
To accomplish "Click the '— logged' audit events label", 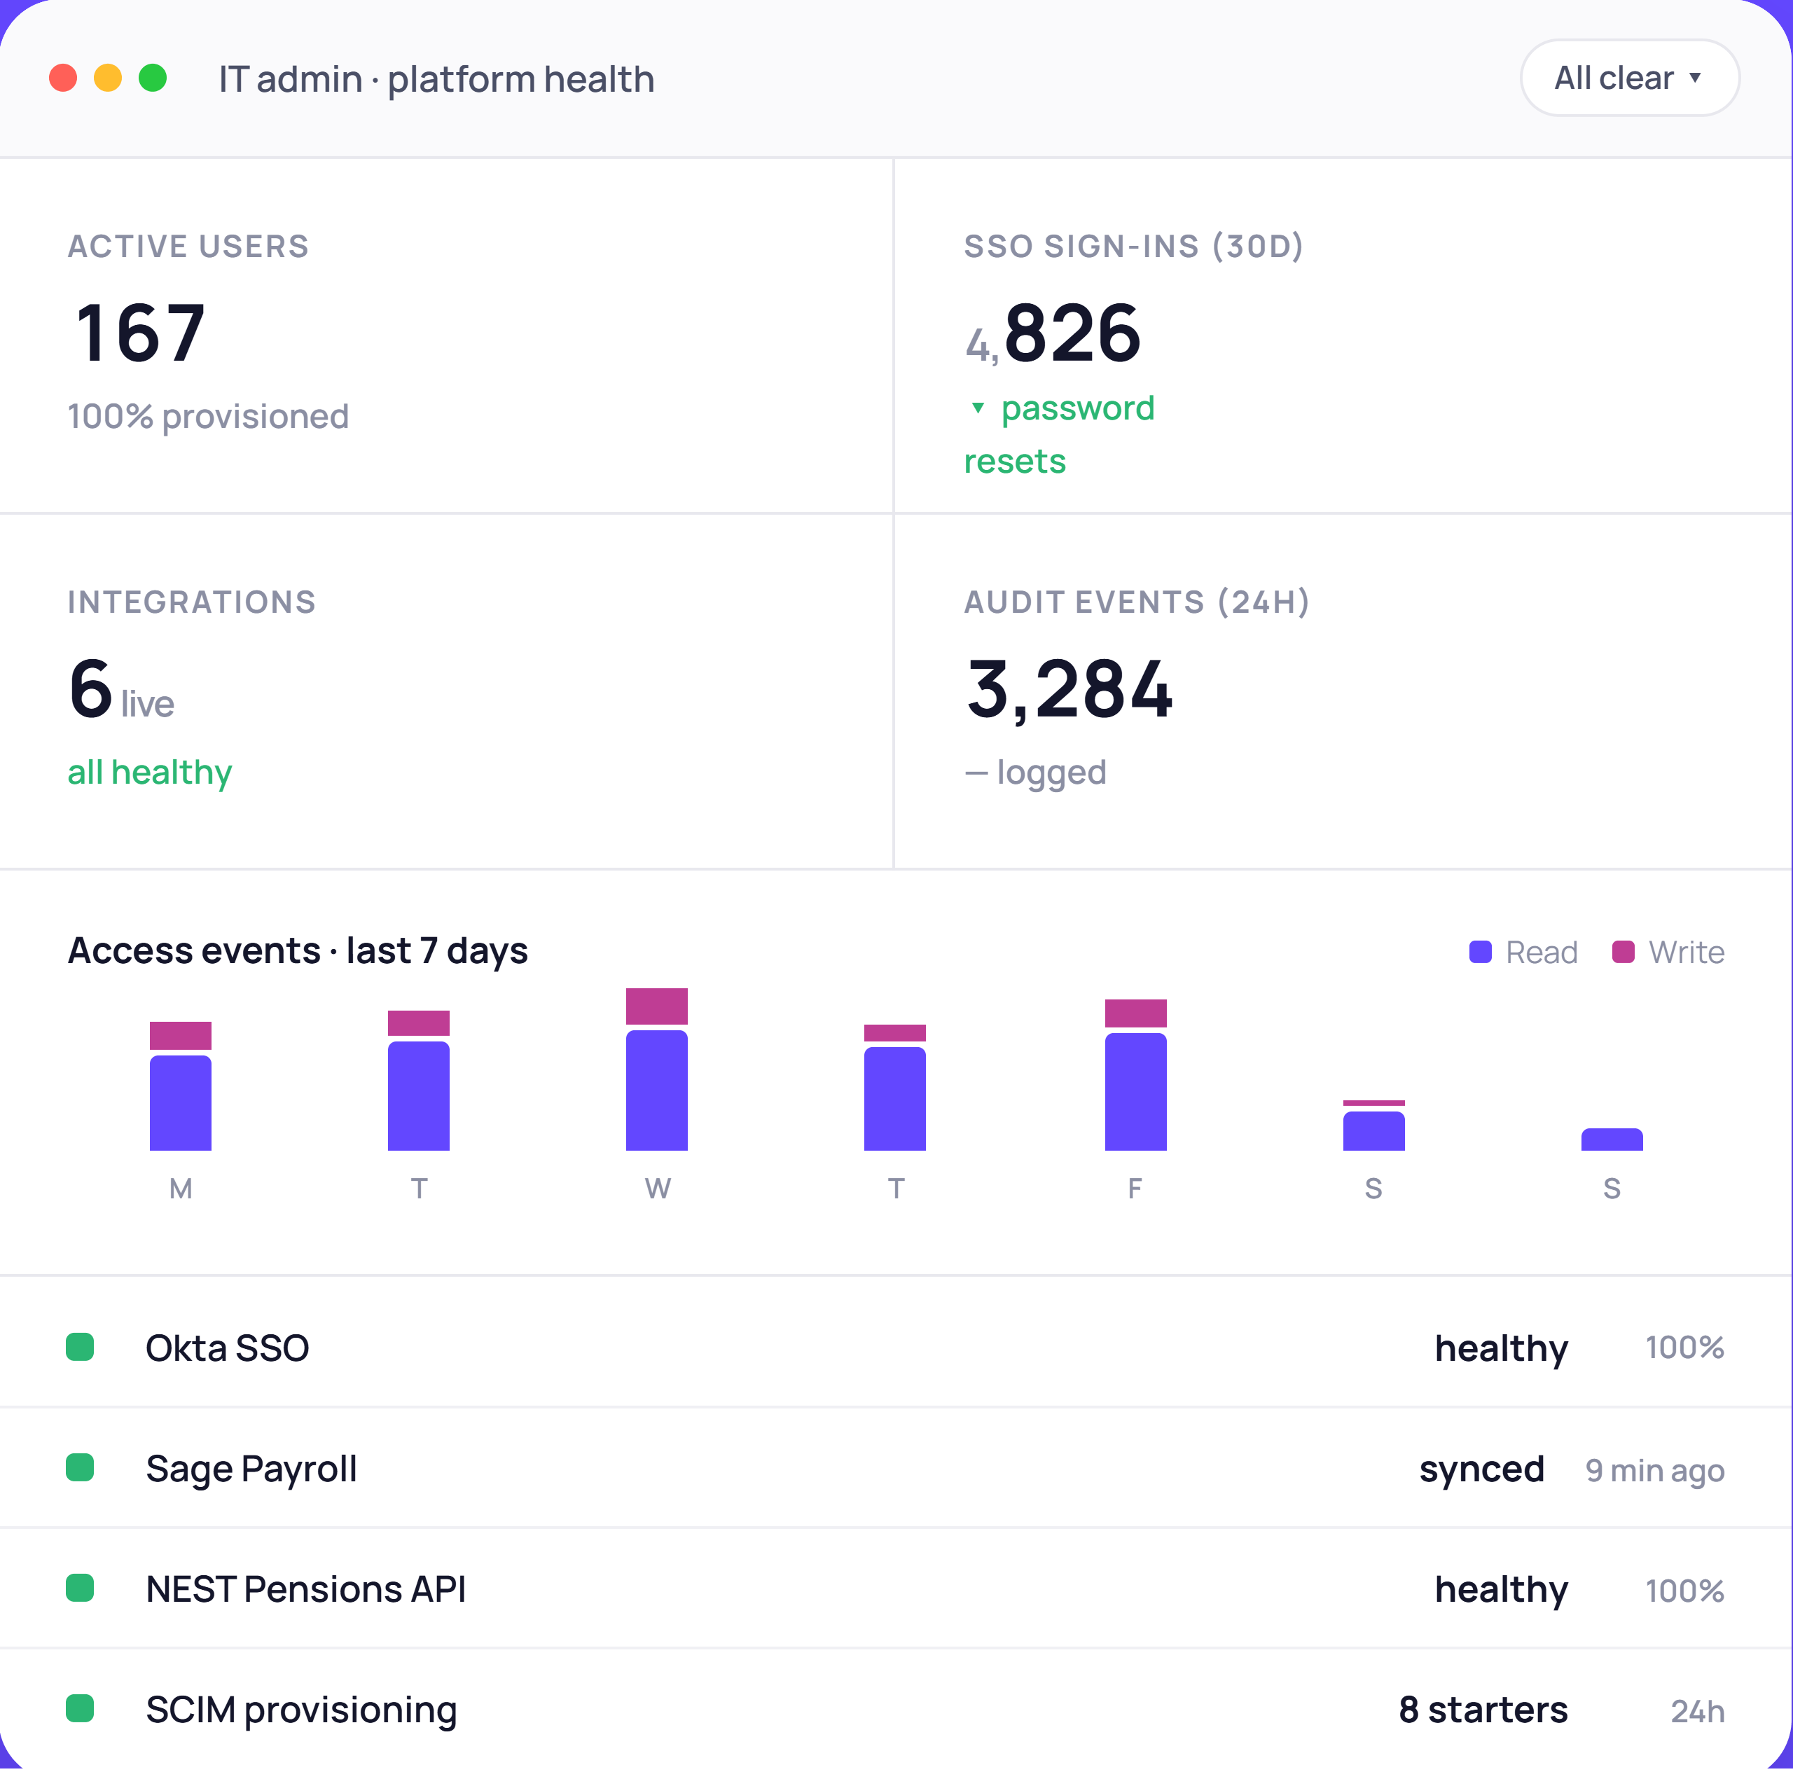I will click(x=1036, y=772).
